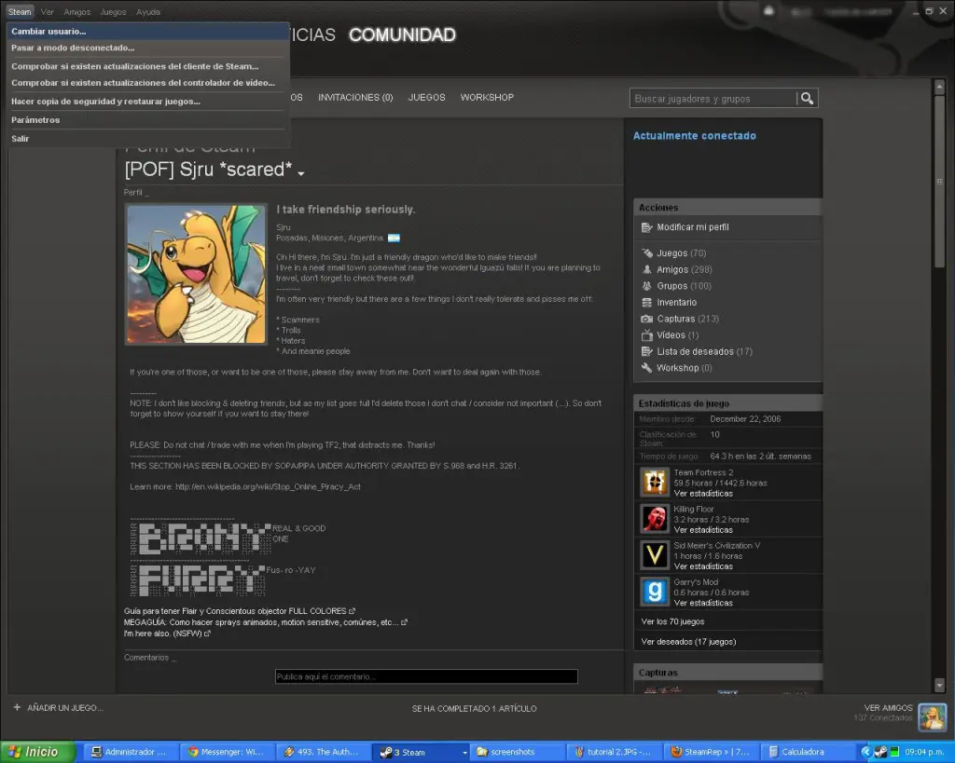Click the Dragonite profile avatar
955x763 pixels.
[x=196, y=275]
